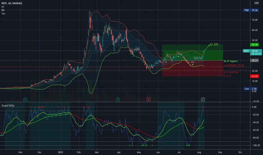
Task: Click the May label on time axis
Action: tap(139, 152)
